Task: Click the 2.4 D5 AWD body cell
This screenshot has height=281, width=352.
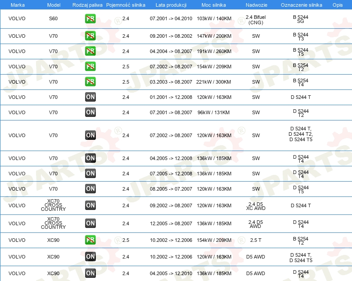Action: [256, 224]
